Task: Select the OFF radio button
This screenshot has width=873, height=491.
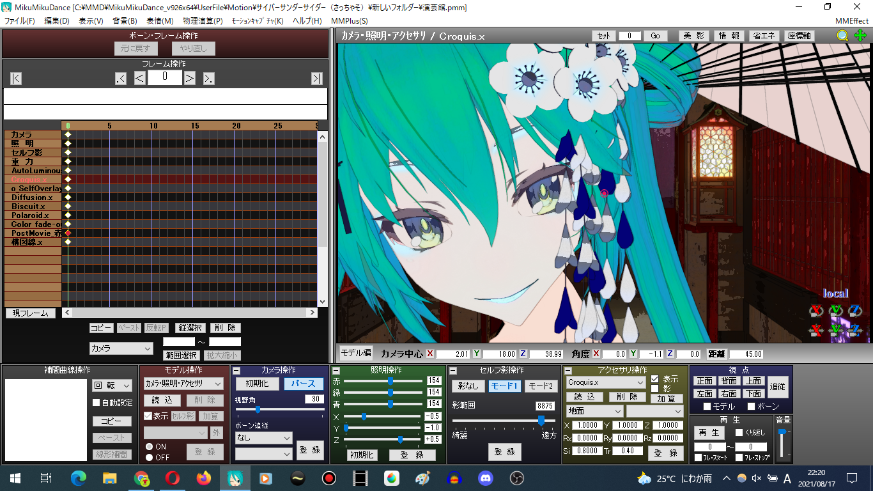Action: pyautogui.click(x=150, y=457)
